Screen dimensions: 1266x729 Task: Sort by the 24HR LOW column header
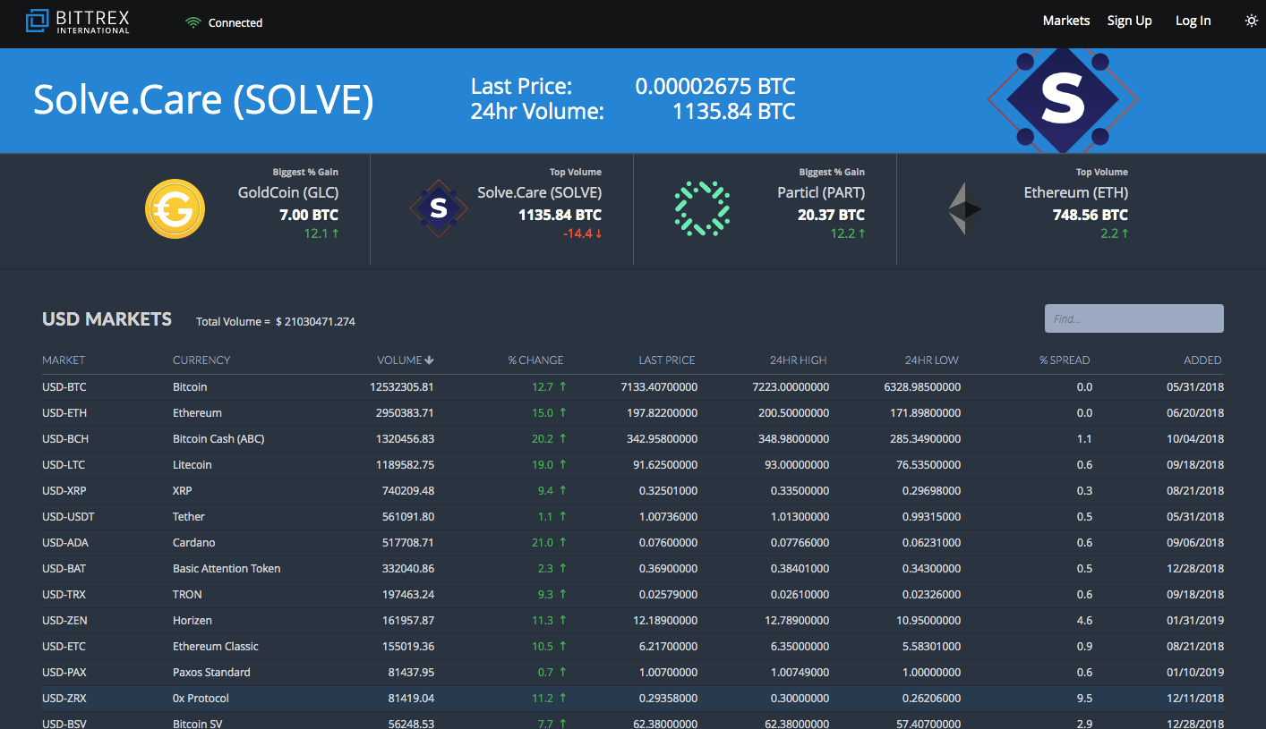pyautogui.click(x=931, y=360)
